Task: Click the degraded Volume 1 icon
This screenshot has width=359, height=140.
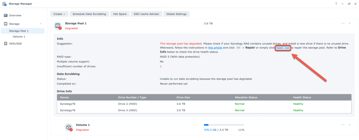Action: 69,127
